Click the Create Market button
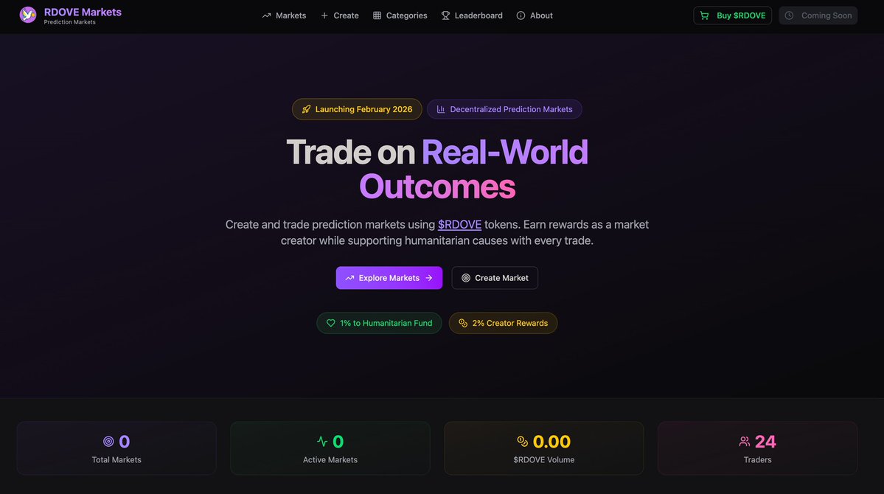The width and height of the screenshot is (884, 494). coord(495,278)
